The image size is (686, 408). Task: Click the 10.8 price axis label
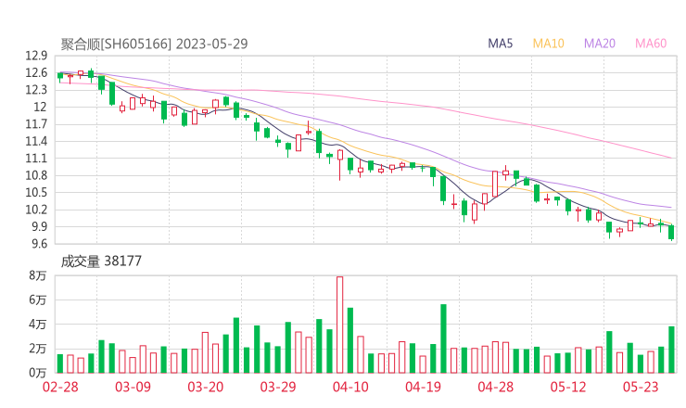tap(36, 175)
